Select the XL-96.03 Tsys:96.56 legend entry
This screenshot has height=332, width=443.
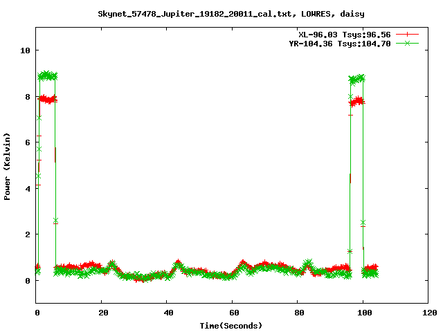click(345, 35)
